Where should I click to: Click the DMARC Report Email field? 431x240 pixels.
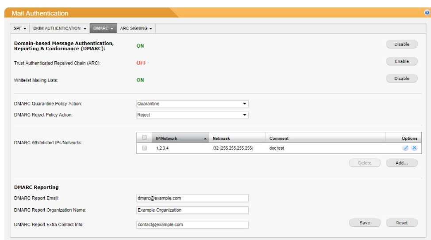tap(192, 199)
